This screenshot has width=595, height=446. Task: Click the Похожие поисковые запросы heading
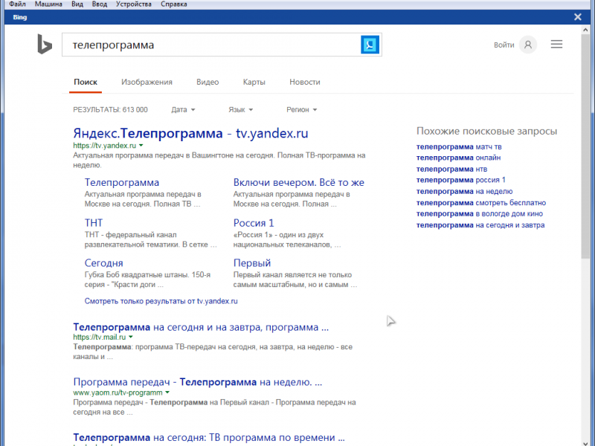(x=487, y=132)
